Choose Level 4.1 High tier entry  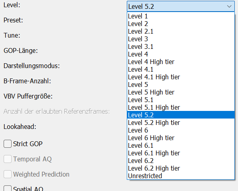click(181, 77)
